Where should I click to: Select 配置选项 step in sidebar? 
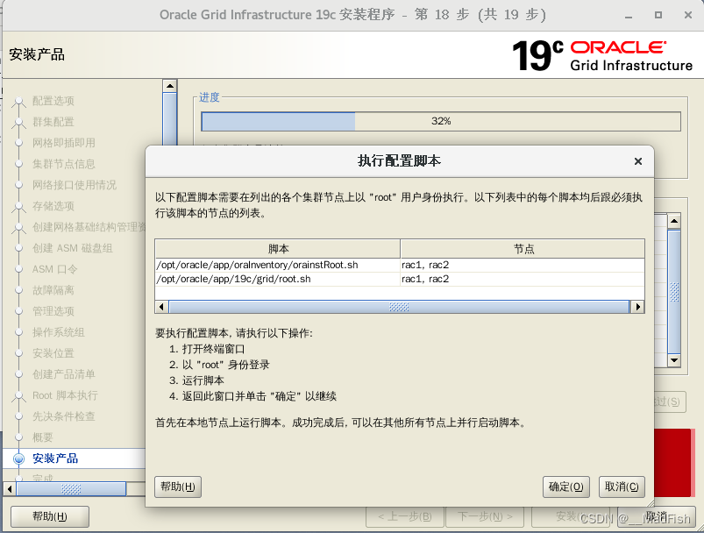click(53, 101)
